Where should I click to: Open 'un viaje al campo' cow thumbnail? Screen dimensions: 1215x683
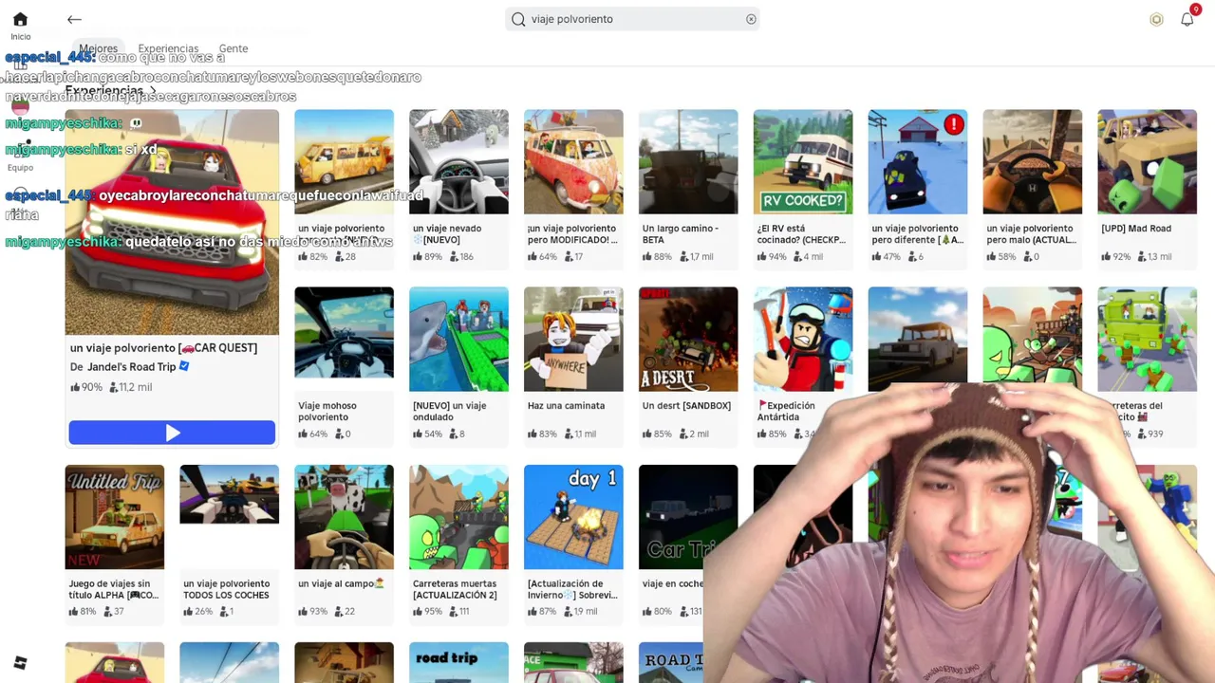tap(344, 517)
